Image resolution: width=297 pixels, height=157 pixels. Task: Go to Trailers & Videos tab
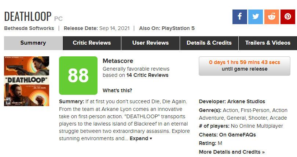[x=268, y=43]
